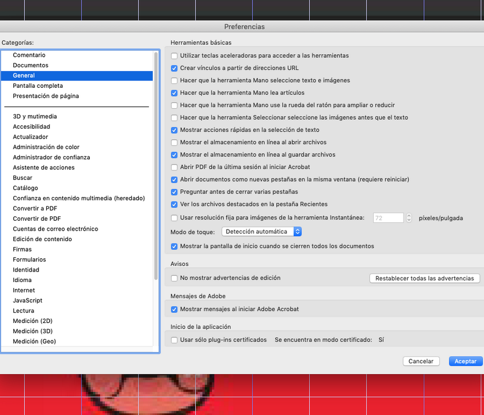This screenshot has height=415, width=484.
Task: Confirm changes with the Aceptar button
Action: 465,361
